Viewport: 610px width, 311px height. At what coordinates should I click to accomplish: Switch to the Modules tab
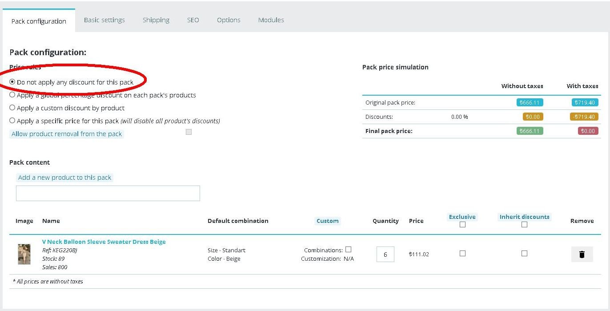pos(271,20)
